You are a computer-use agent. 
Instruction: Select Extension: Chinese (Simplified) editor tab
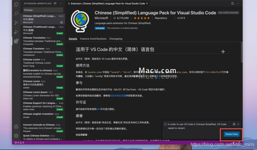108,4
